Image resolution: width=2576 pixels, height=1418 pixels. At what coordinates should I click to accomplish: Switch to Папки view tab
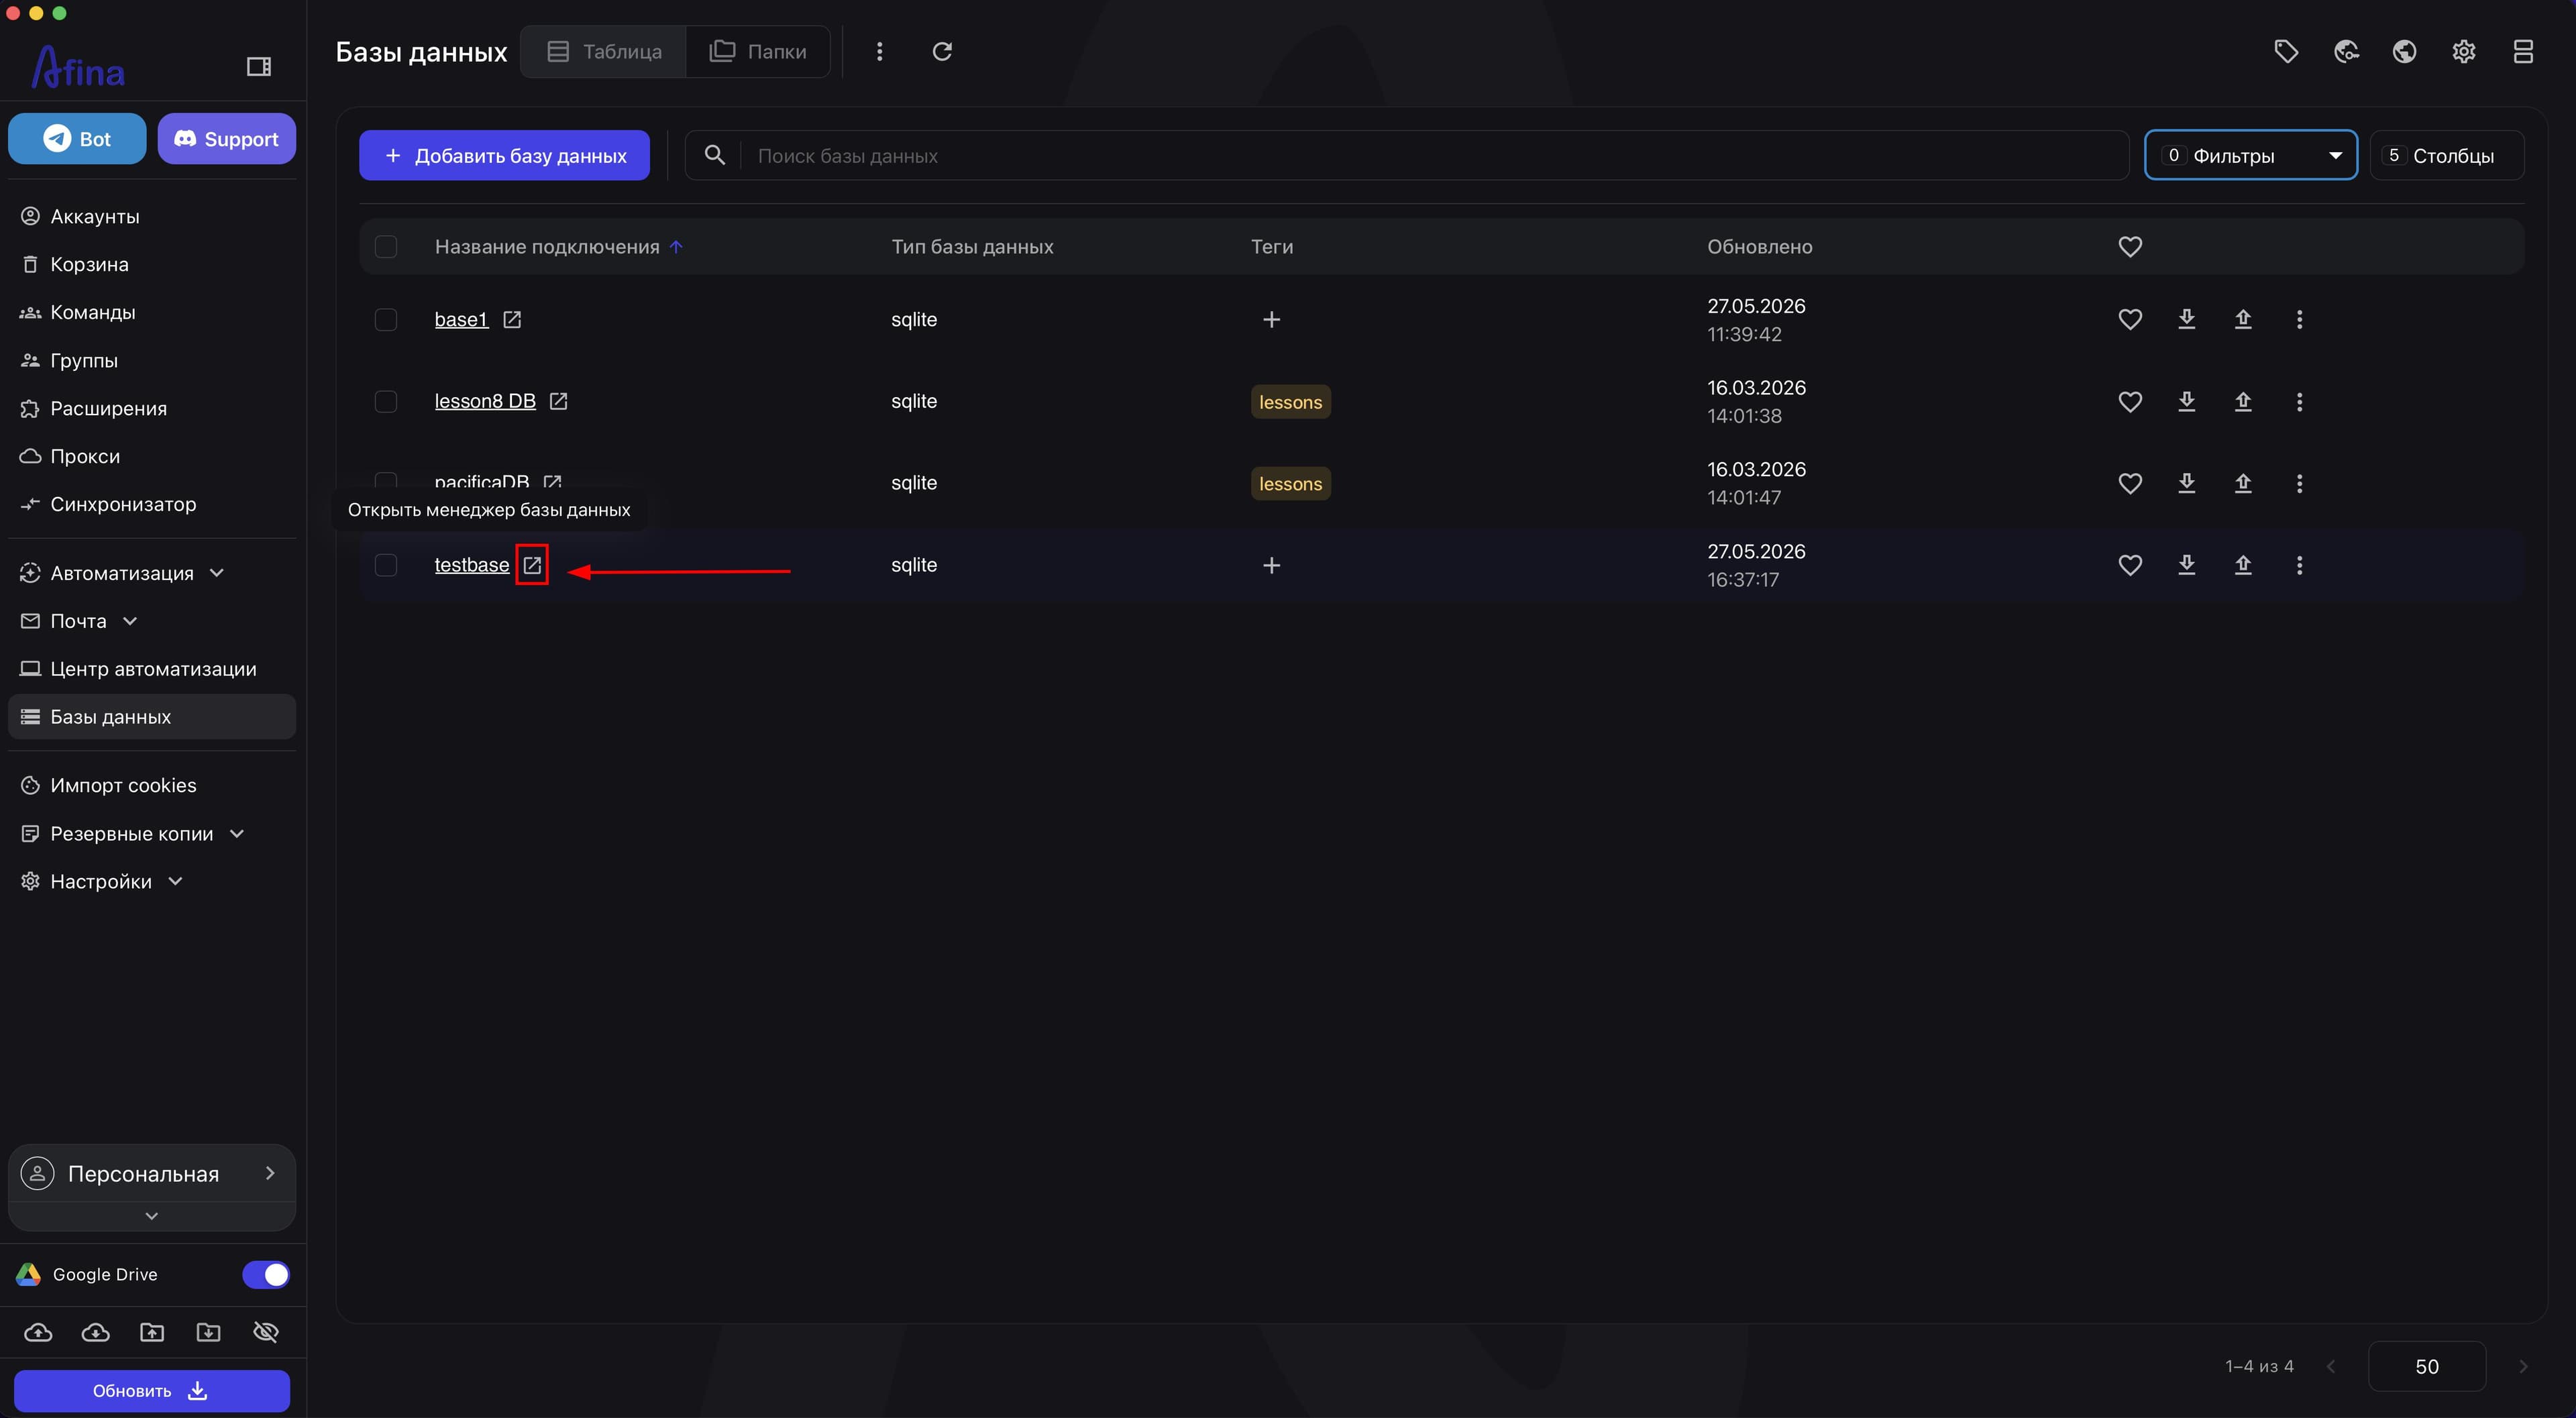pos(758,51)
